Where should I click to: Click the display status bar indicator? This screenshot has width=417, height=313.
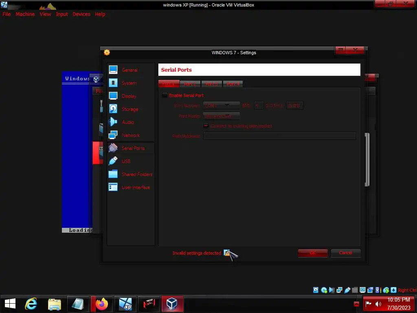click(x=362, y=290)
